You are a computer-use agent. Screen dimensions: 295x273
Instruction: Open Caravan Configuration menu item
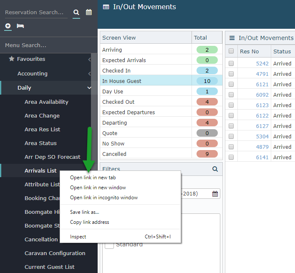[x=55, y=253]
